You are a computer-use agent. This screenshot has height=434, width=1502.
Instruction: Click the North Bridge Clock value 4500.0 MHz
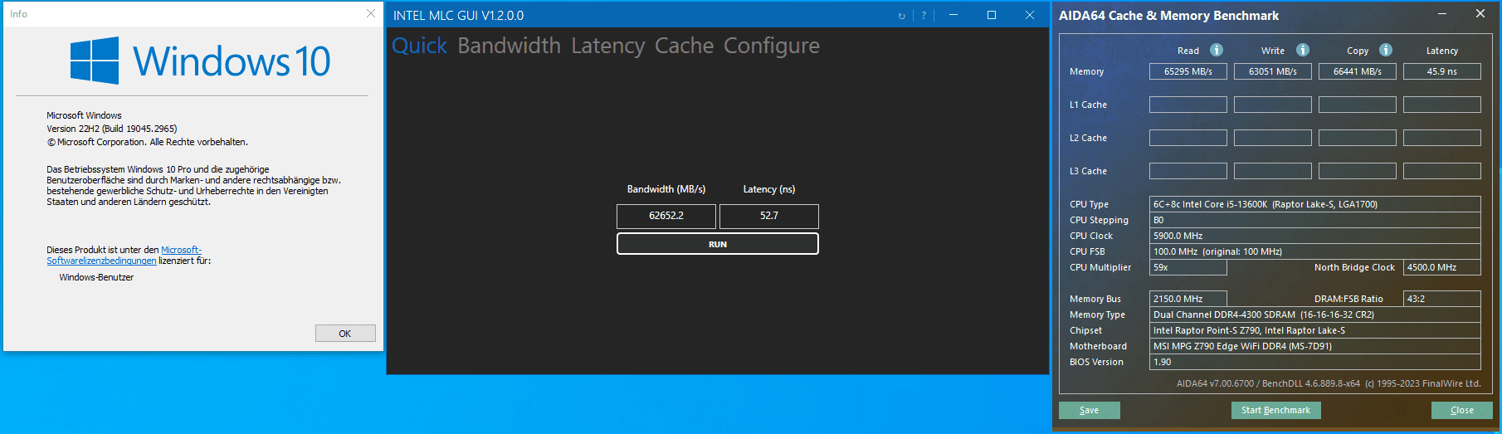tap(1442, 267)
